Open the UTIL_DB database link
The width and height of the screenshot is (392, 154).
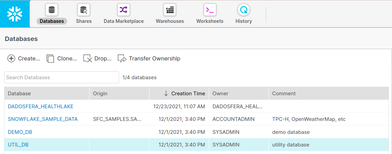point(18,145)
